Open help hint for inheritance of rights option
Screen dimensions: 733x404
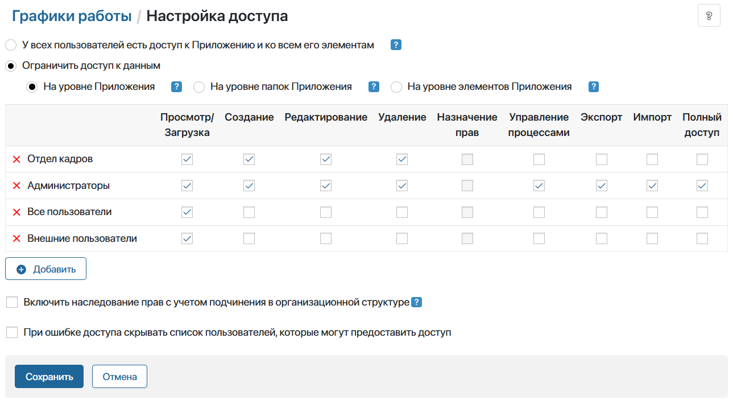(x=416, y=303)
